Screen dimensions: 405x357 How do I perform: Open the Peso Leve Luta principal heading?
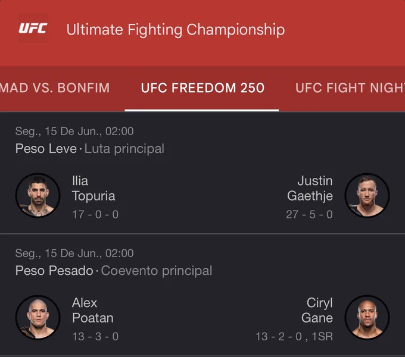point(89,149)
